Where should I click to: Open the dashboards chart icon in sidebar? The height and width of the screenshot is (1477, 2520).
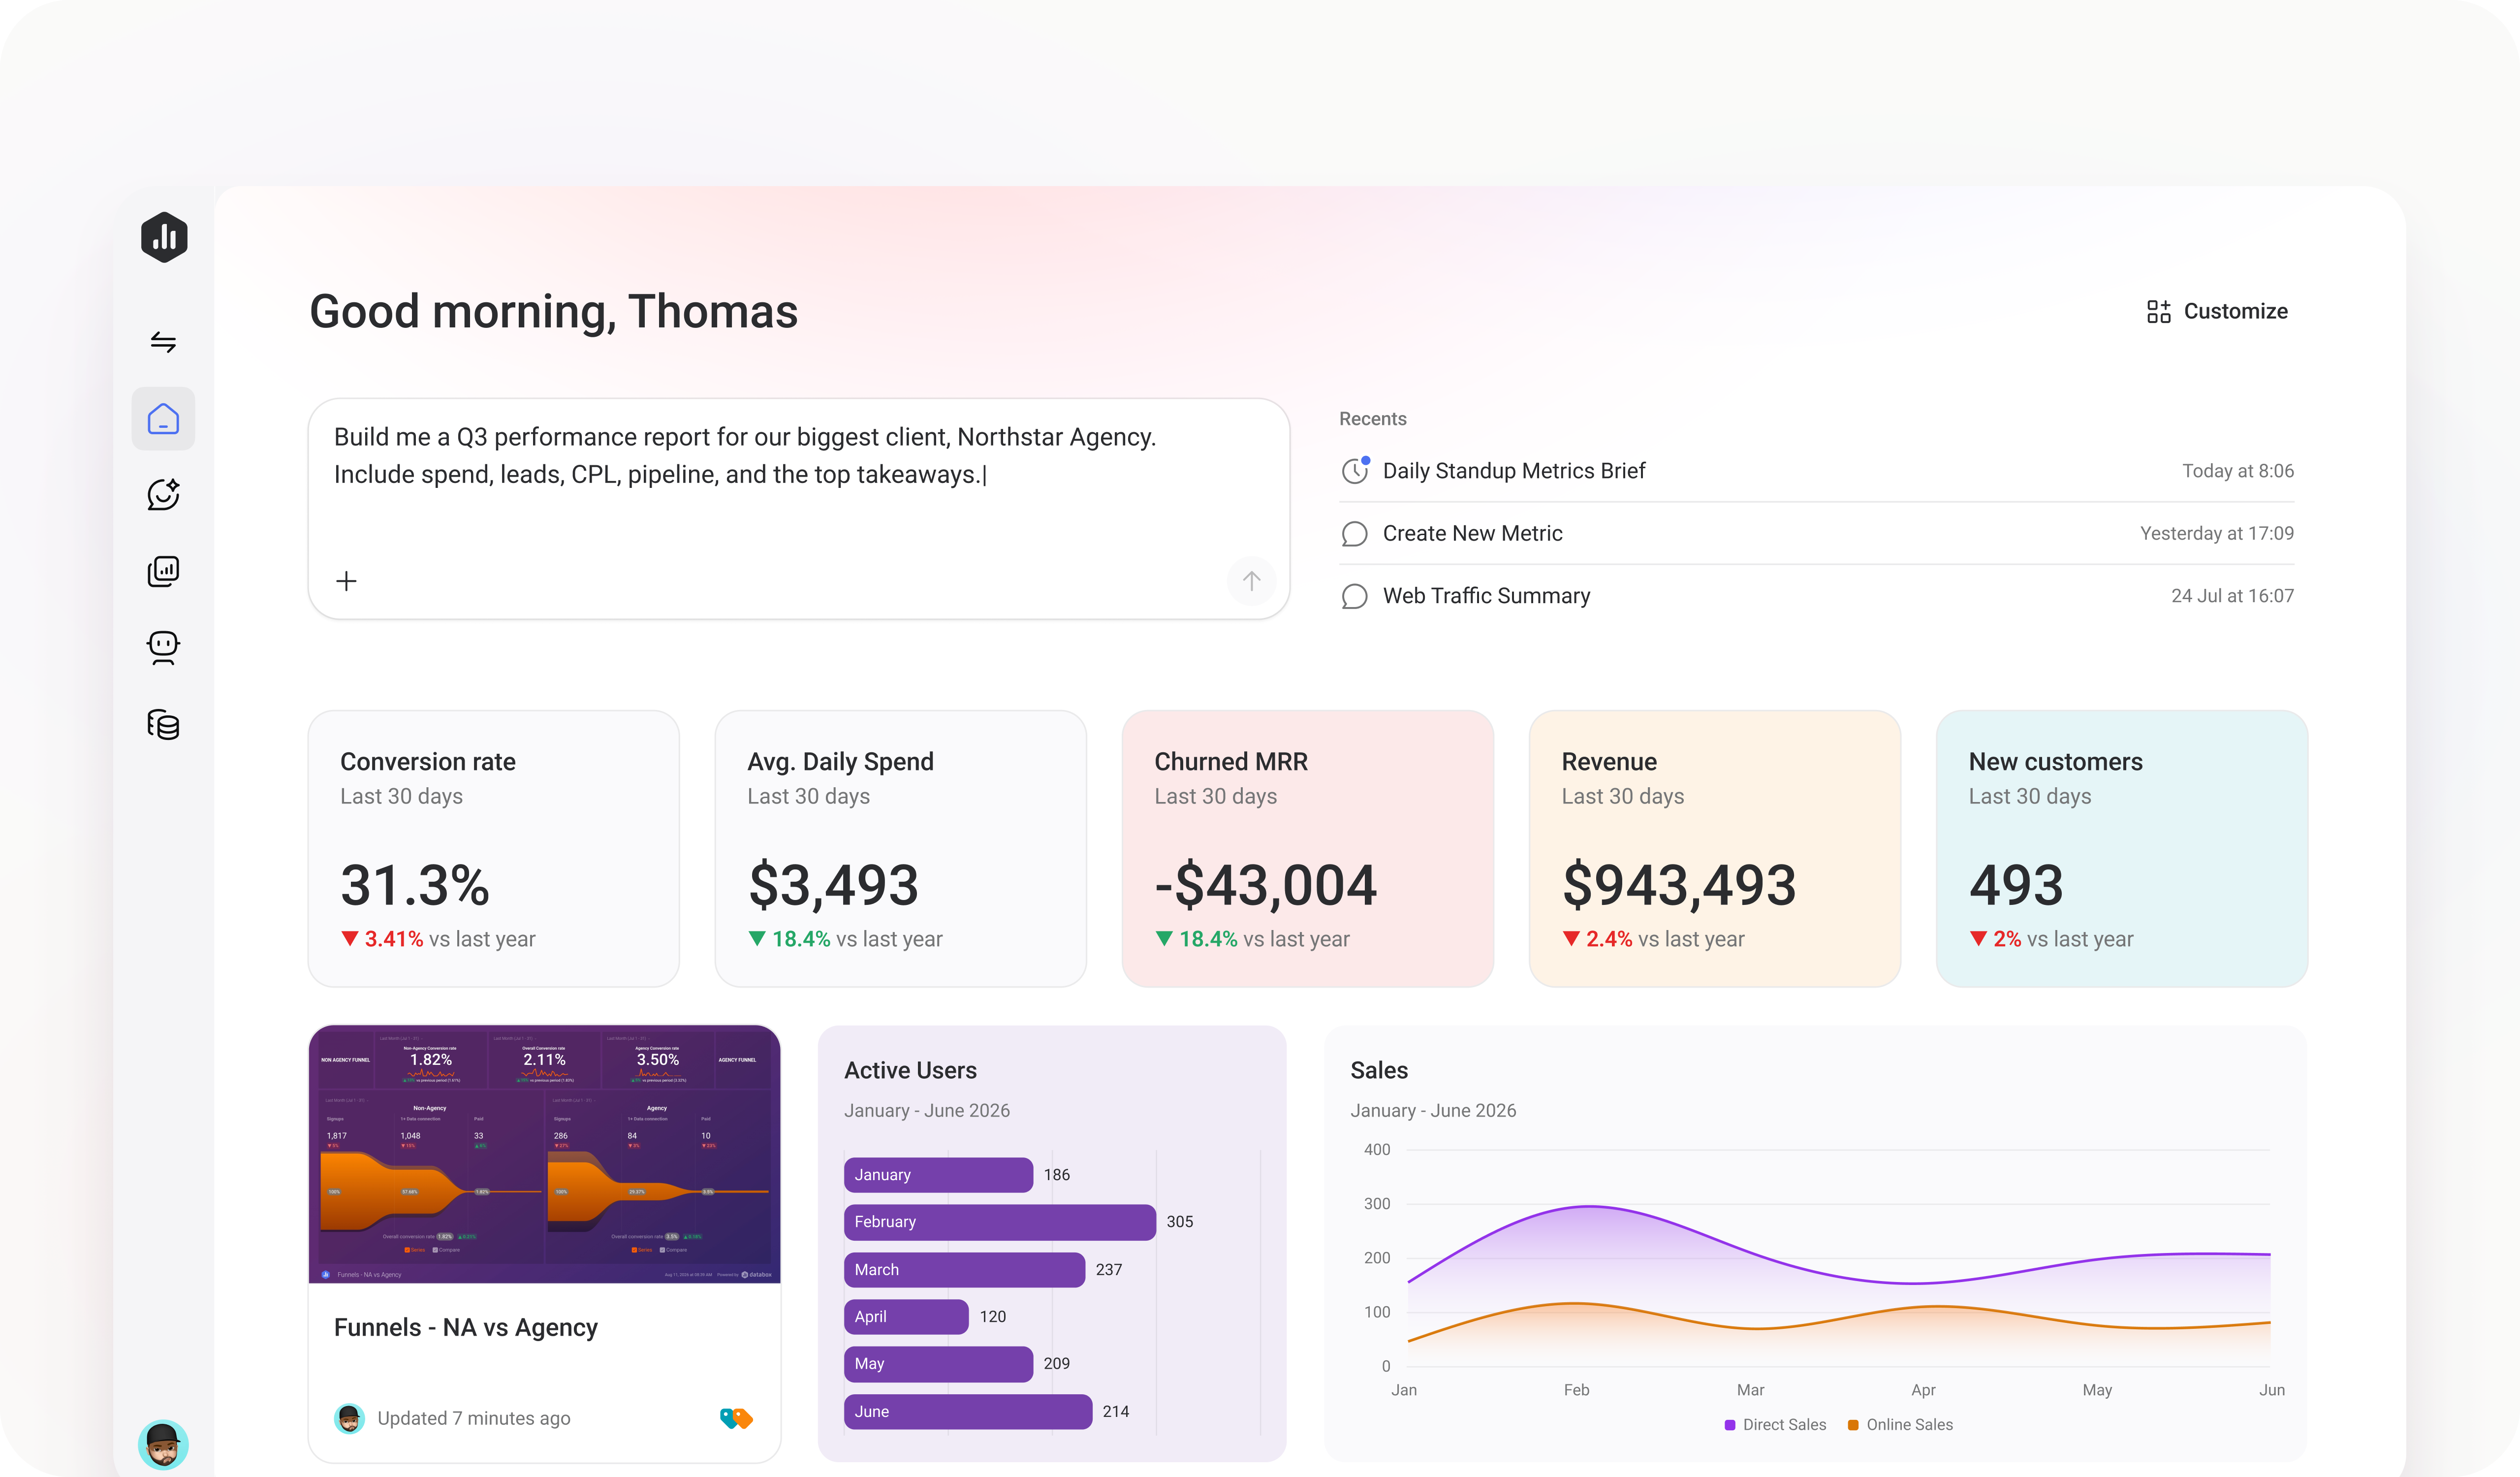(x=163, y=571)
